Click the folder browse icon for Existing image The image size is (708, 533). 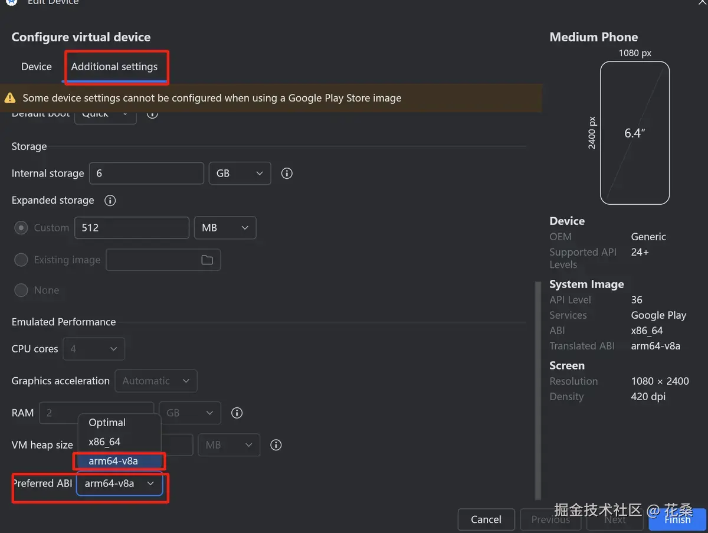[207, 260]
